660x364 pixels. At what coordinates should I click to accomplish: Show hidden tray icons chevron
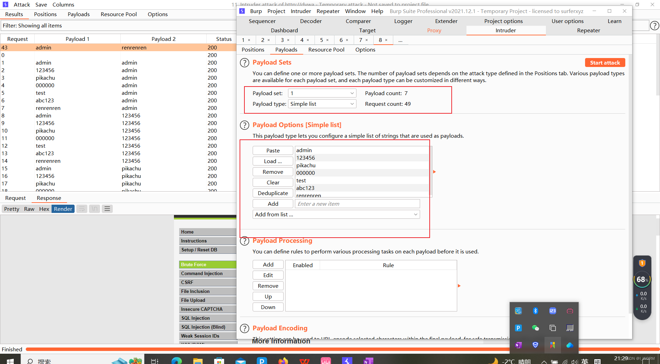(x=544, y=361)
